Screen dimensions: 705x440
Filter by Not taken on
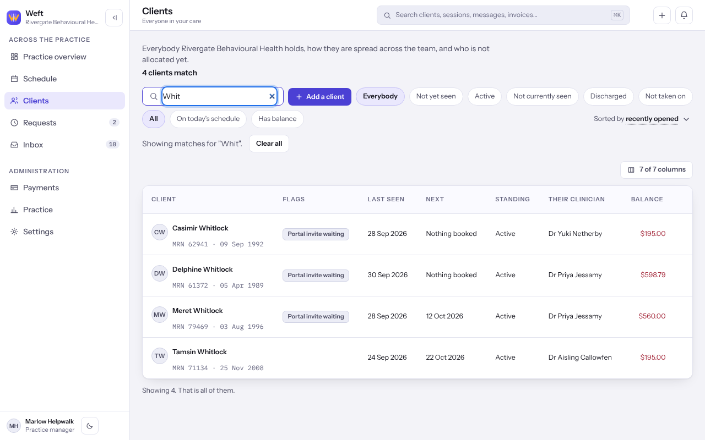click(x=665, y=96)
